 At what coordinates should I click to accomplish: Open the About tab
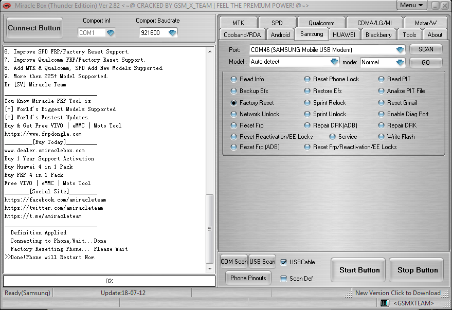point(435,34)
